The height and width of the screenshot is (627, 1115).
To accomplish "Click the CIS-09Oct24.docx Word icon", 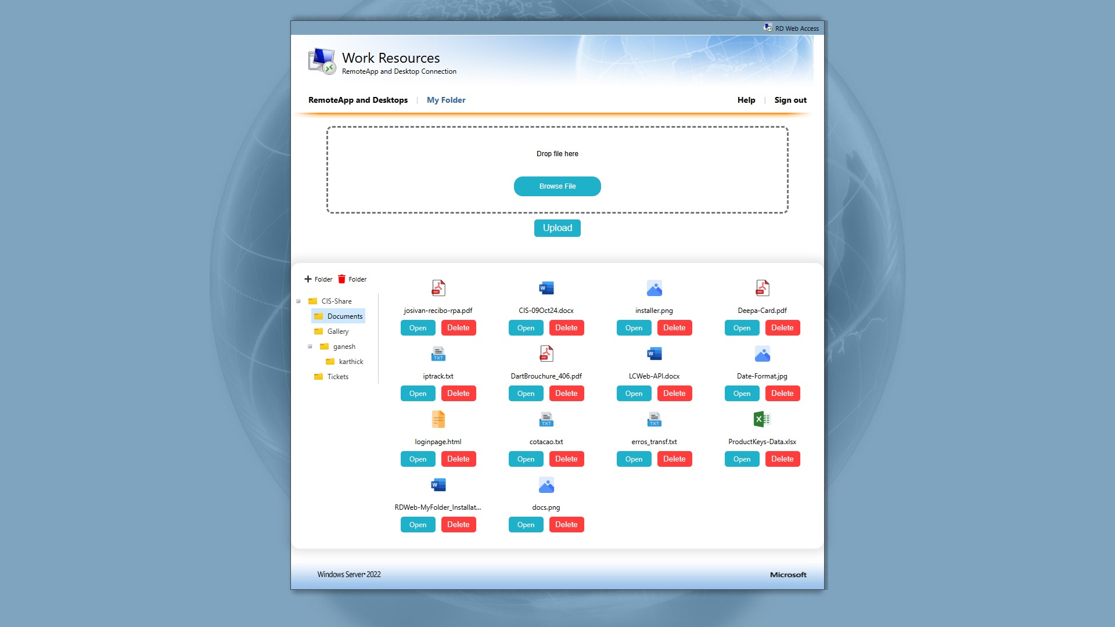I will pyautogui.click(x=546, y=288).
